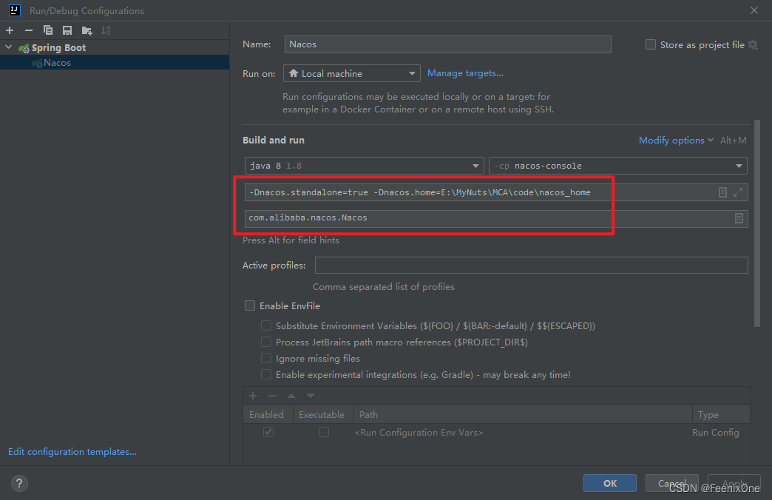Open the Modify options menu
The width and height of the screenshot is (772, 500).
pos(676,141)
